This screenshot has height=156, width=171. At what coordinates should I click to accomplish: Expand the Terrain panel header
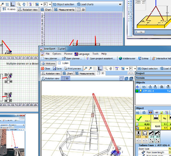click(x=153, y=78)
